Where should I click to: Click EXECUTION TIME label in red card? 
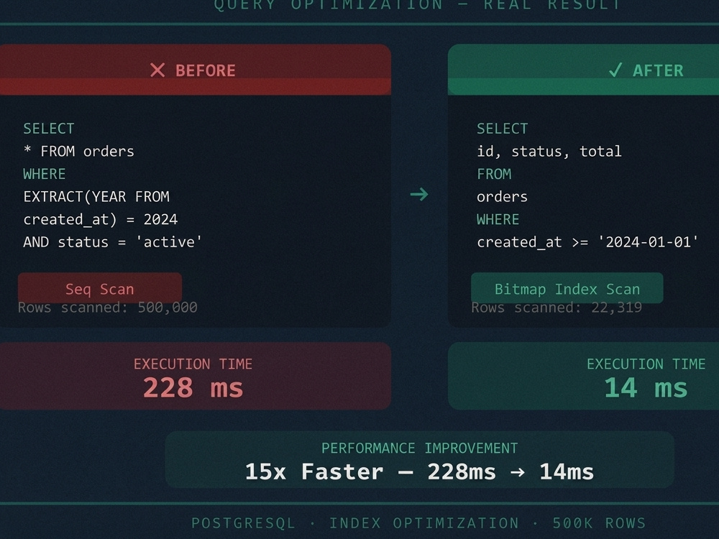(193, 364)
